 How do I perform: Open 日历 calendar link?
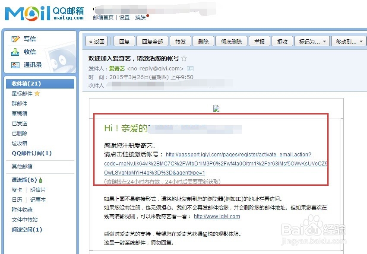pos(17,200)
